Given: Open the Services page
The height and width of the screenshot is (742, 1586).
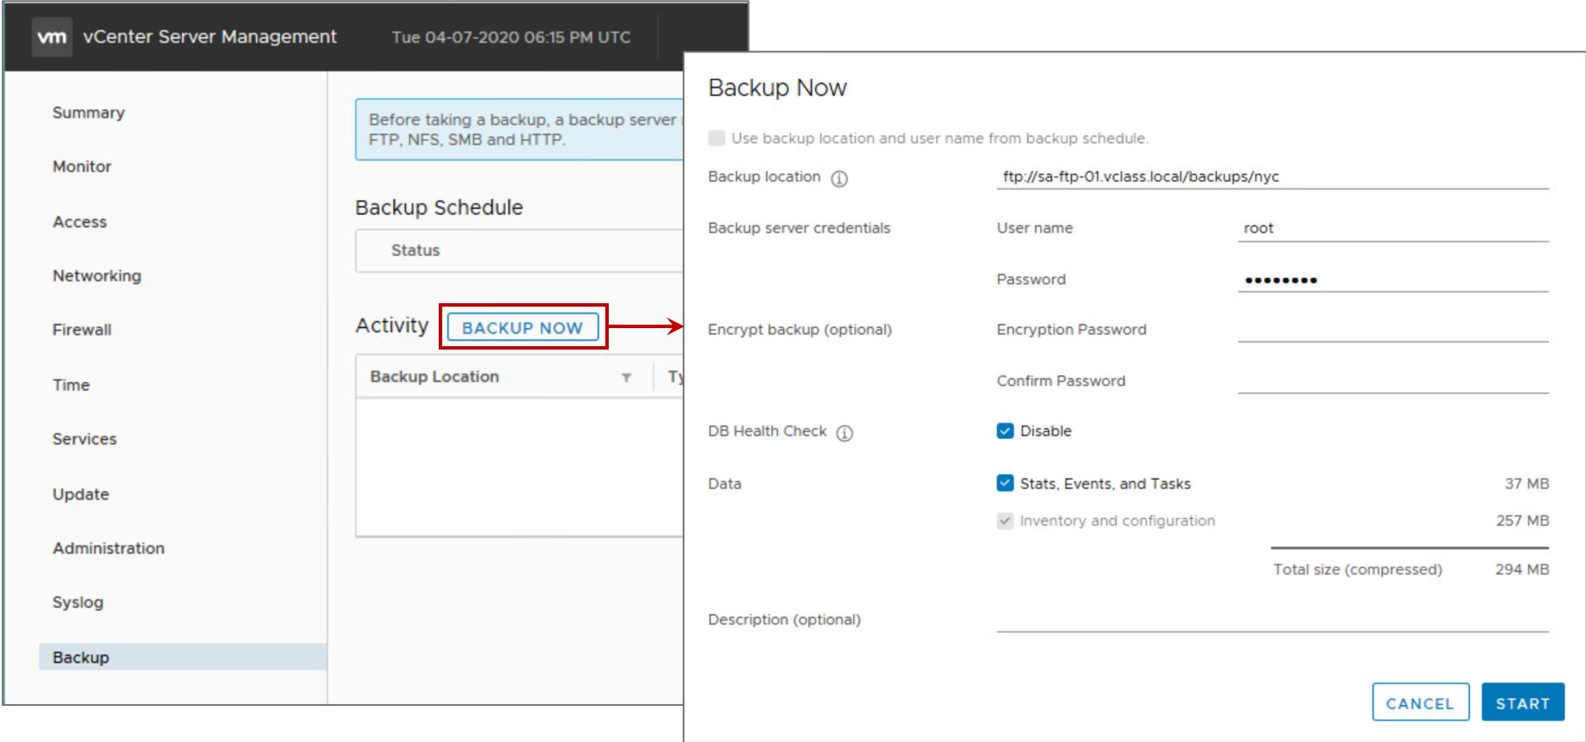Looking at the screenshot, I should pyautogui.click(x=85, y=439).
